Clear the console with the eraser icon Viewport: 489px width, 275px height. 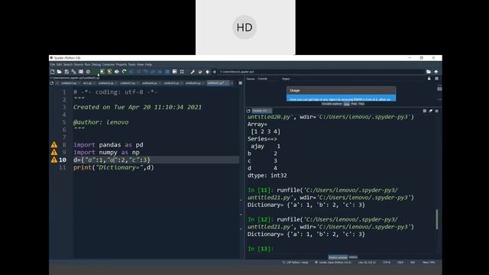pos(431,111)
